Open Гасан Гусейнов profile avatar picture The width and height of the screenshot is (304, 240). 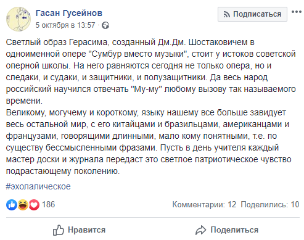click(x=18, y=19)
